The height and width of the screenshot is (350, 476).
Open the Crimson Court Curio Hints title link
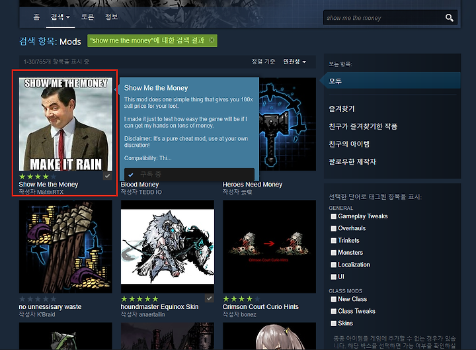260,307
